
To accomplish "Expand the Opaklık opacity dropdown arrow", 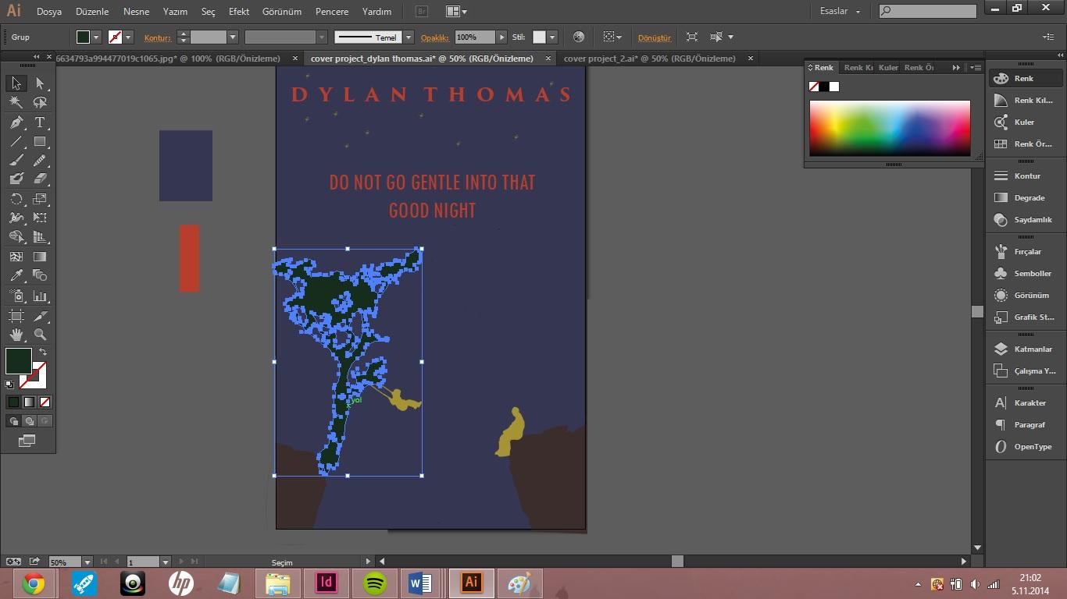I will pos(502,37).
